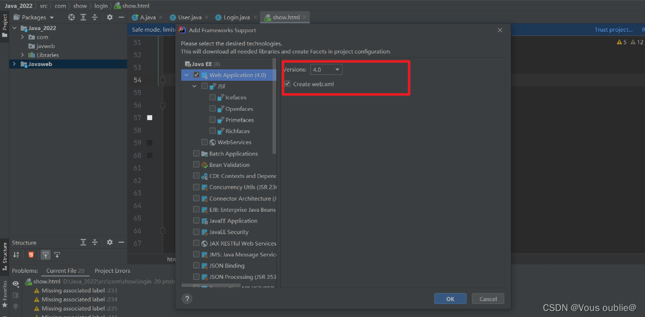Open dialog help via the question mark icon
Screen dimensions: 645x317
187,299
